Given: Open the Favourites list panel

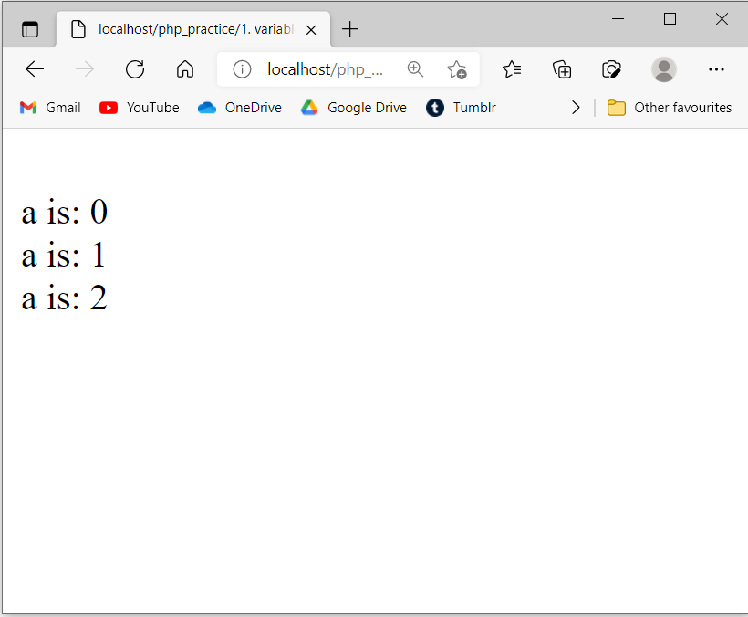Looking at the screenshot, I should (512, 69).
